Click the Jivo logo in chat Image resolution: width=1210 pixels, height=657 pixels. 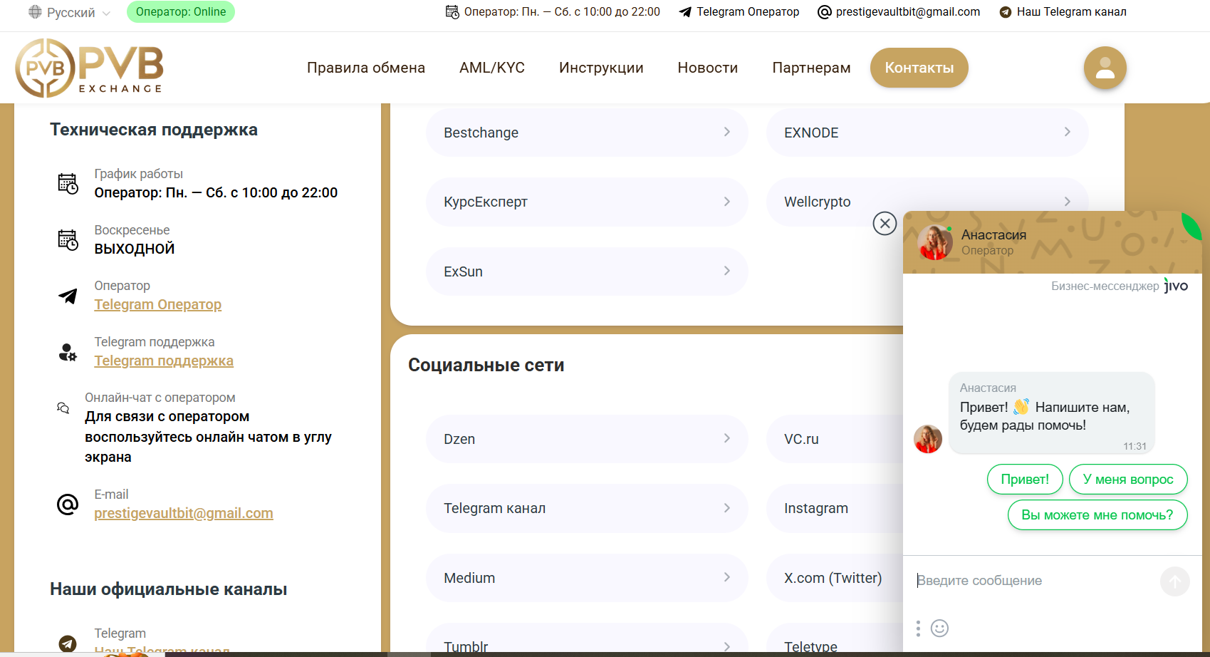[x=1176, y=286]
